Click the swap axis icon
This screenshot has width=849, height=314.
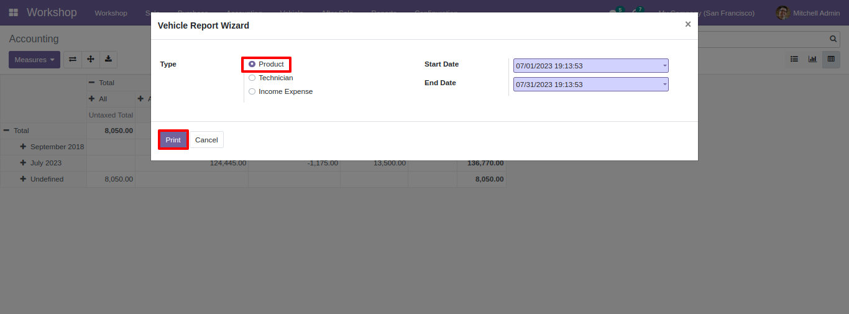tap(73, 60)
